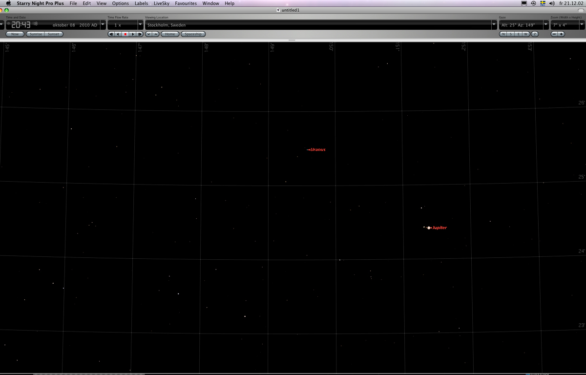Open Time Flow Rate dropdown arrow
The height and width of the screenshot is (375, 586).
tap(140, 24)
